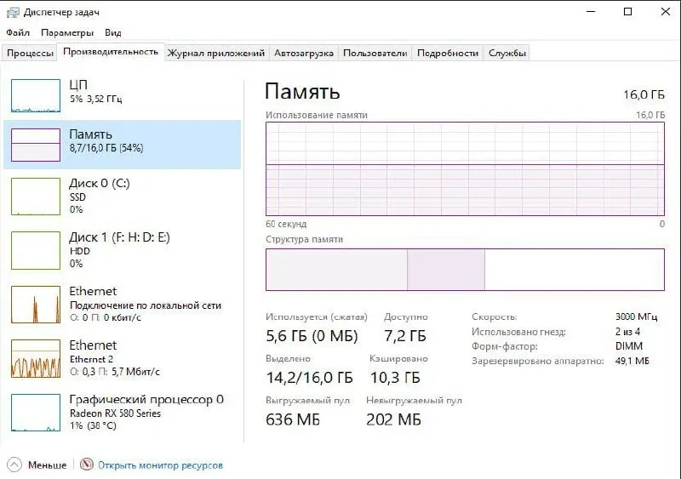Click the first Ethernet local network graph

click(x=36, y=305)
